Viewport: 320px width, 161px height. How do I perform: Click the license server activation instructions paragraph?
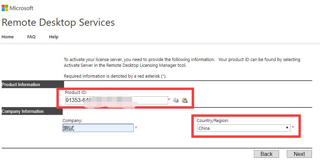182,62
